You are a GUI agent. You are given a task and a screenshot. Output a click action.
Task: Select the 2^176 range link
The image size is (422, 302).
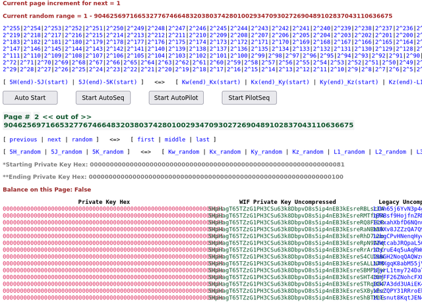156,42
